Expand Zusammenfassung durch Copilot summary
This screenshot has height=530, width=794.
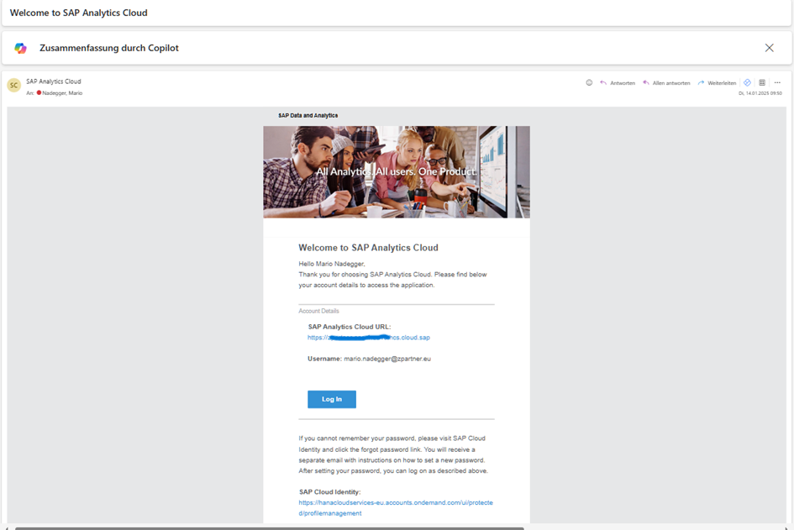point(109,49)
